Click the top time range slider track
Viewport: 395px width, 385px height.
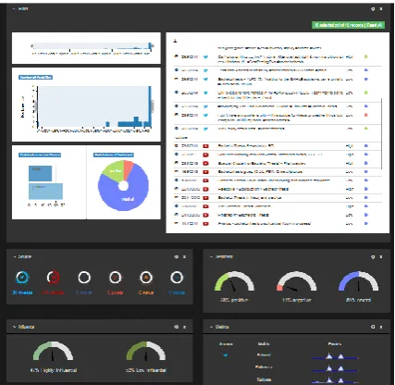tap(91, 46)
